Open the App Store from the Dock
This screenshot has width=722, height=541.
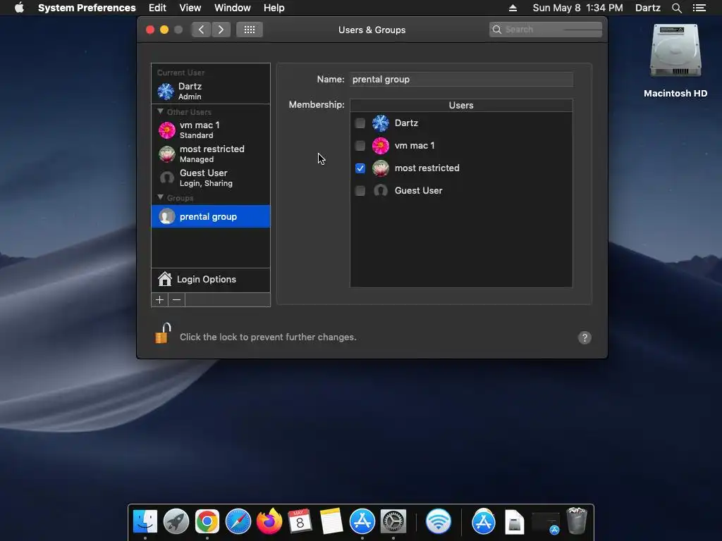click(x=362, y=521)
